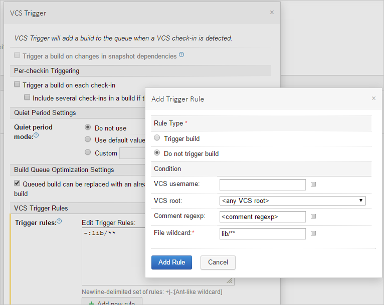The width and height of the screenshot is (384, 305).
Task: Select the Trigger build radio option
Action: (x=157, y=138)
